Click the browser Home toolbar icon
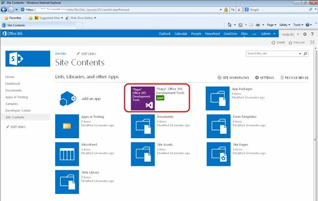The image size is (318, 201). (x=229, y=24)
